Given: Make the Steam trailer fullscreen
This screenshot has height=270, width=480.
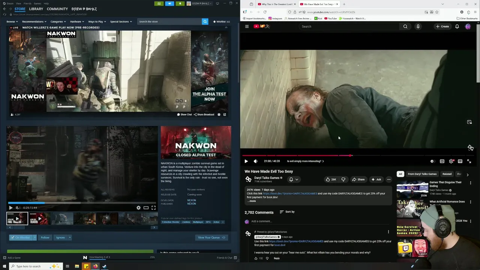Looking at the screenshot, I should [x=153, y=207].
